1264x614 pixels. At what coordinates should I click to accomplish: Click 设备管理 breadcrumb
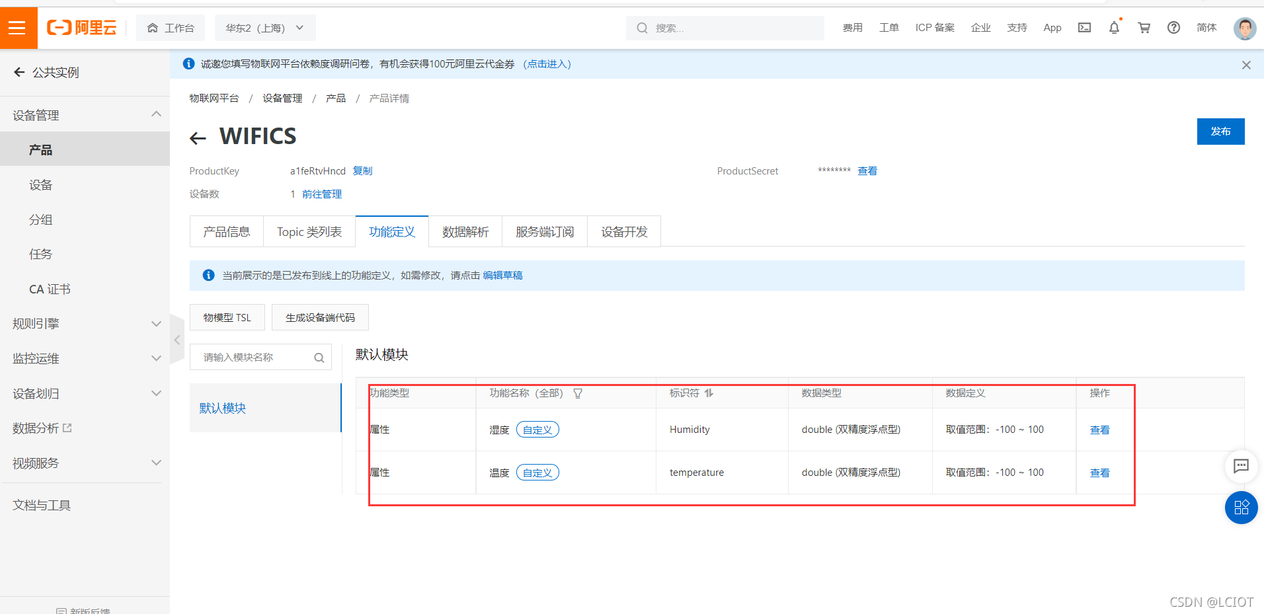(282, 98)
